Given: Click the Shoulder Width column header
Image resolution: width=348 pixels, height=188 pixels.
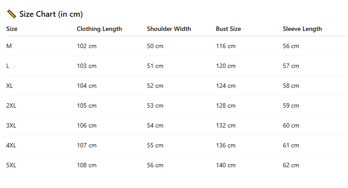Looking at the screenshot, I should [169, 29].
